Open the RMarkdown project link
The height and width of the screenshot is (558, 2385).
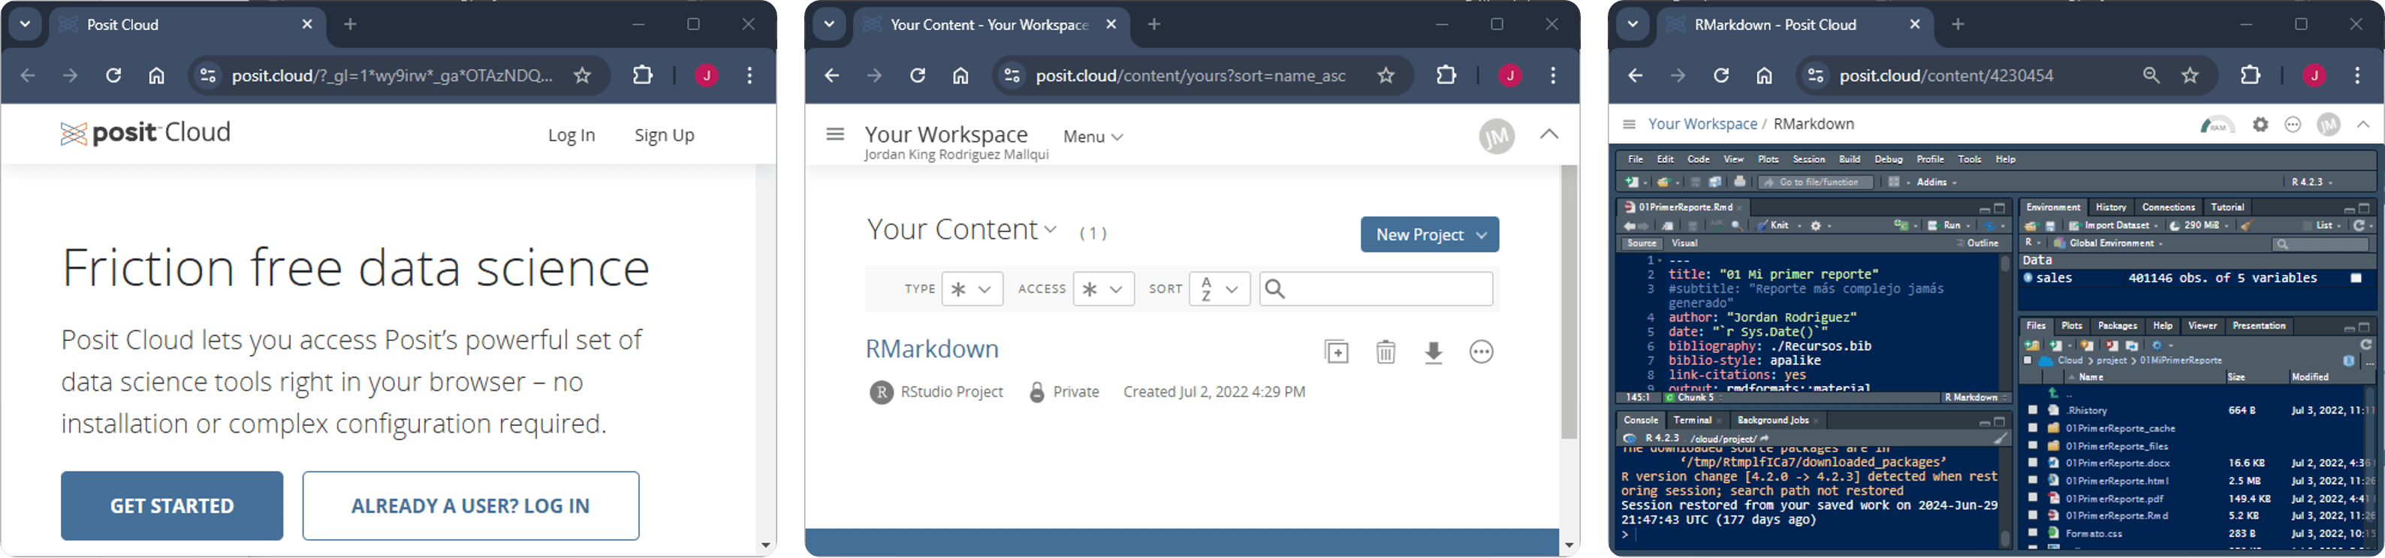(x=931, y=349)
